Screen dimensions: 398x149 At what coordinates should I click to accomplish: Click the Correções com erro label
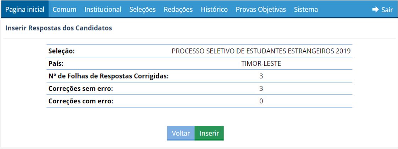81,101
